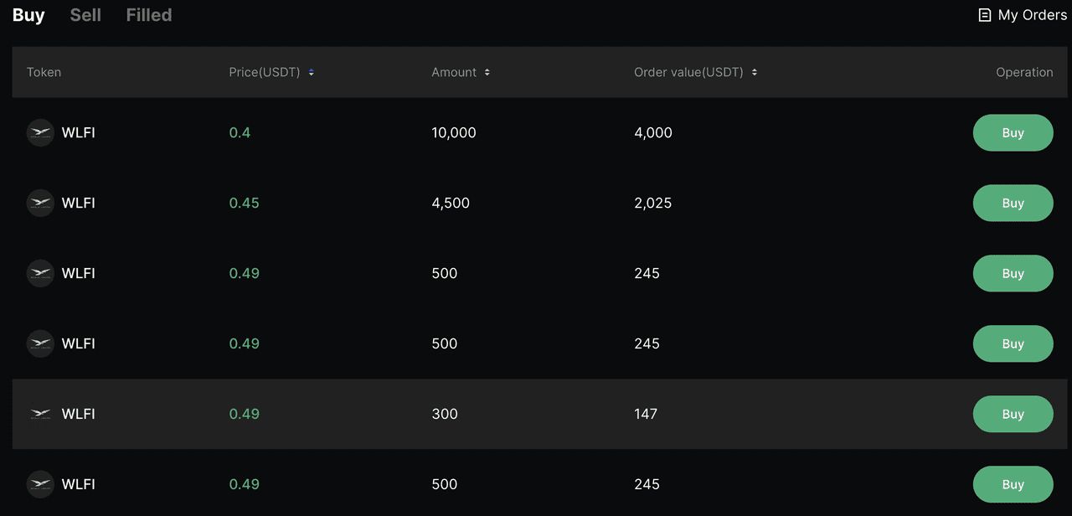1072x516 pixels.
Task: Click the WLFI token icon in 0.4 price row
Action: tap(40, 132)
